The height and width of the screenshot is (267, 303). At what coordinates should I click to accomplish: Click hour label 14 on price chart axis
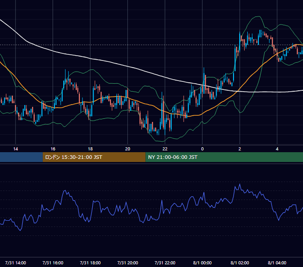pos(16,149)
